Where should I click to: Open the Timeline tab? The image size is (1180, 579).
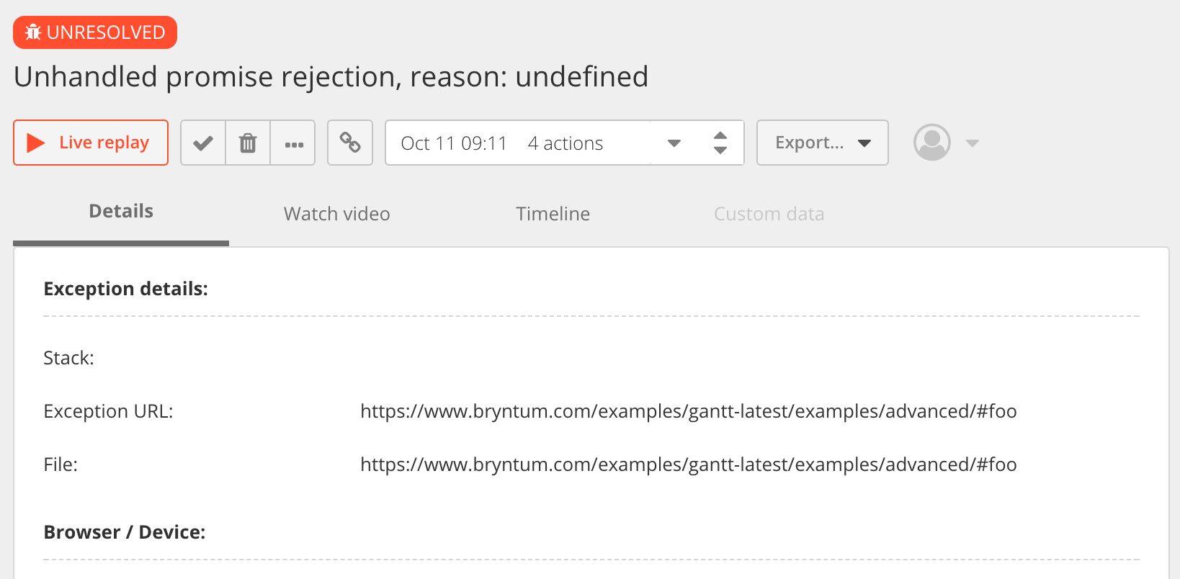(x=553, y=214)
